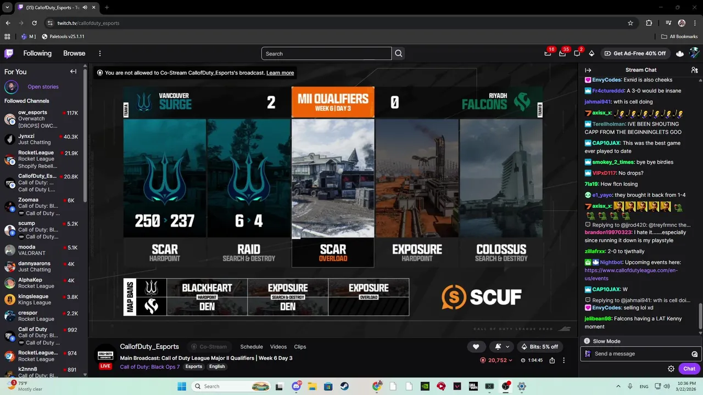Open the Schedule tab
Viewport: 703px width, 395px height.
tap(252, 347)
